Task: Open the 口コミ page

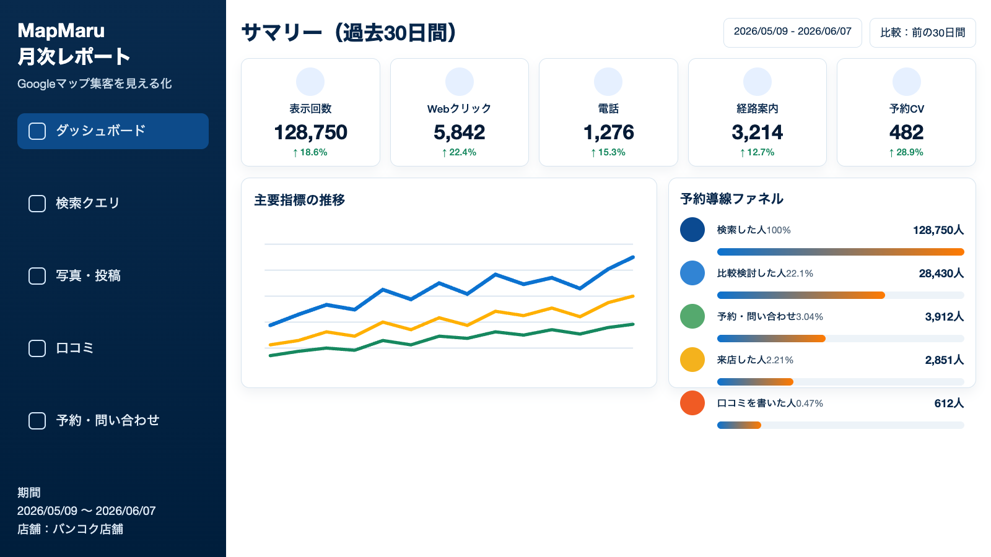Action: (113, 348)
